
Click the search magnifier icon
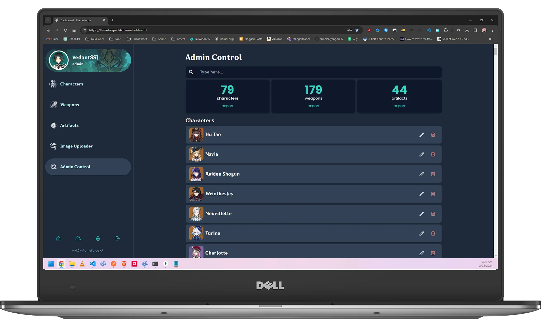[191, 72]
